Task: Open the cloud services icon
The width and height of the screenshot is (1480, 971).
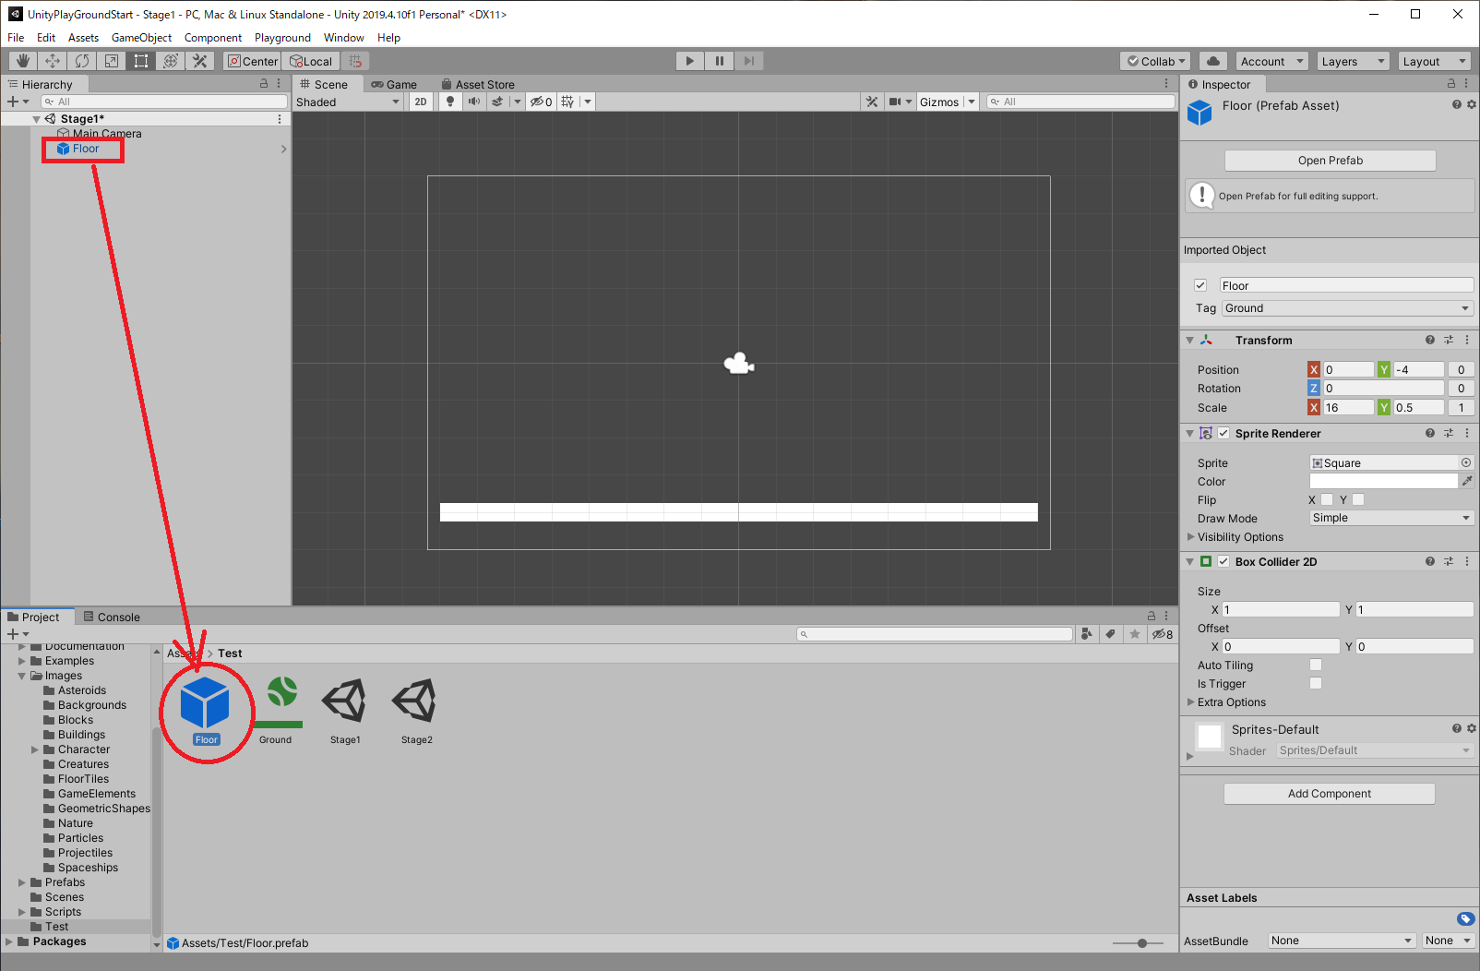Action: click(x=1213, y=61)
